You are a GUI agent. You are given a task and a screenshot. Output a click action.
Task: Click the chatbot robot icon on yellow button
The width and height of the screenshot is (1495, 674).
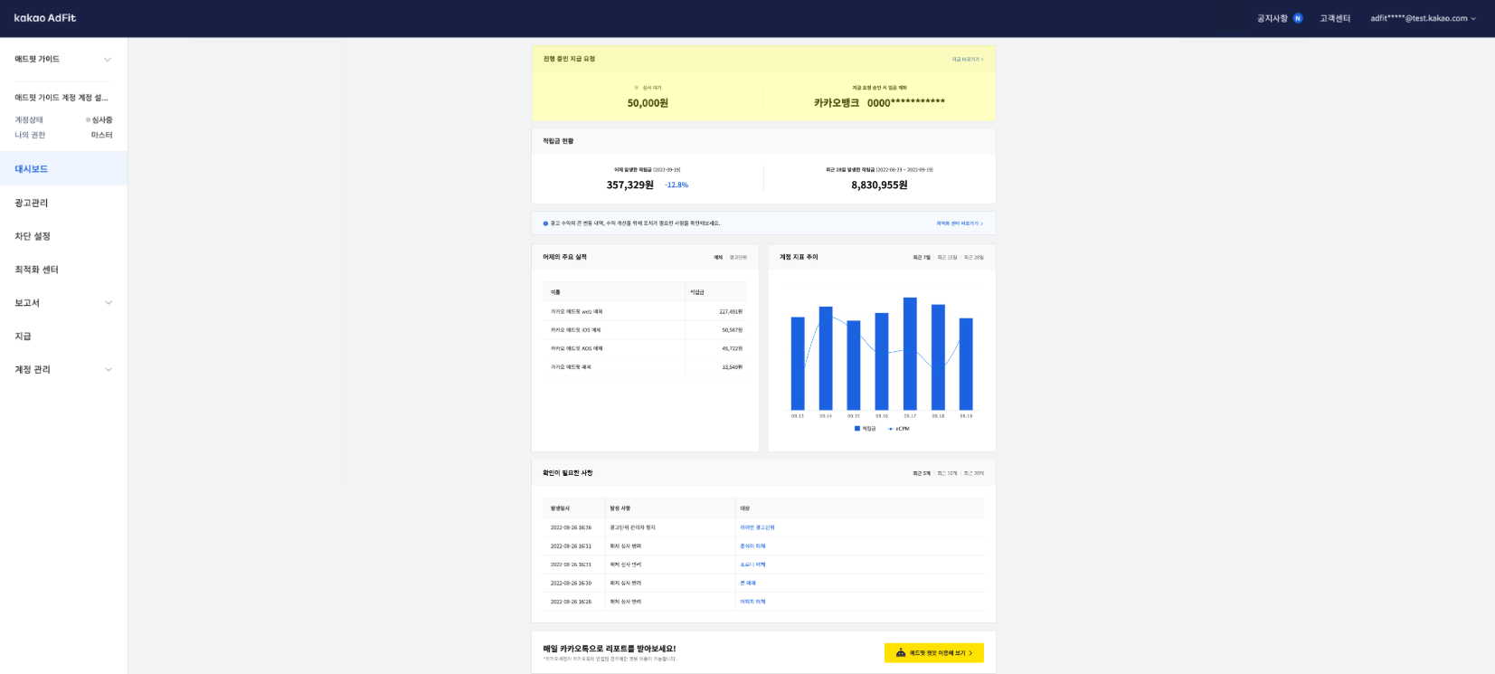point(900,653)
